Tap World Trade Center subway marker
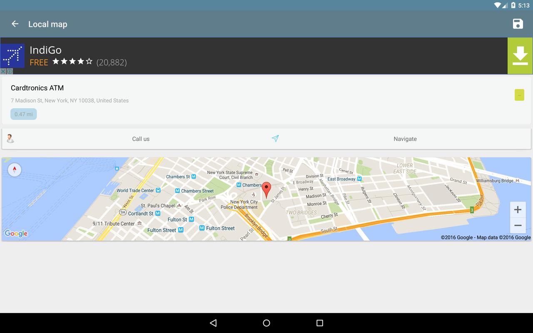533x333 pixels. (158, 190)
